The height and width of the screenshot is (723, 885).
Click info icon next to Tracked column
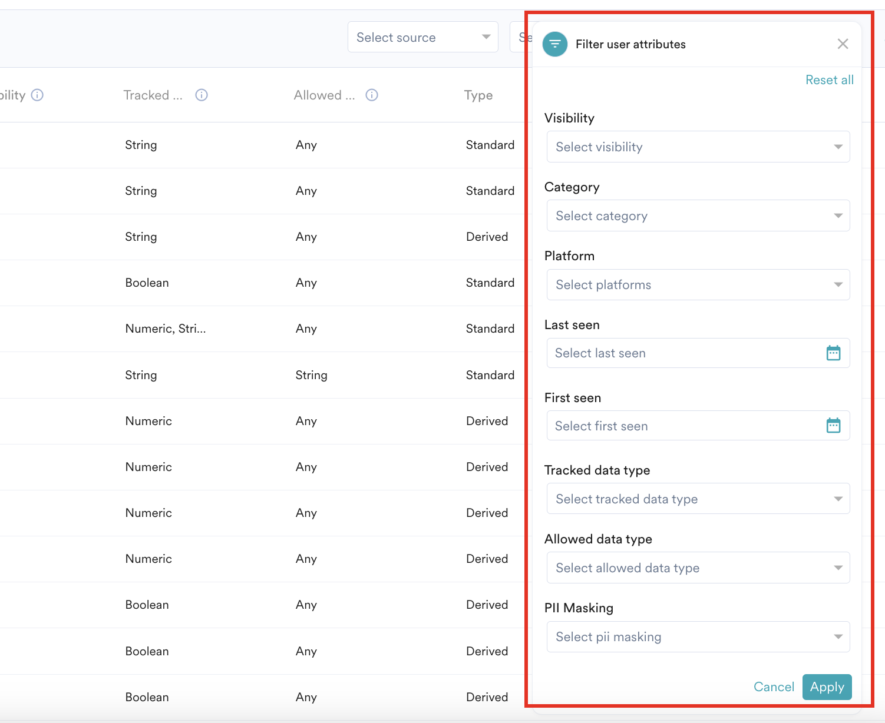point(202,95)
